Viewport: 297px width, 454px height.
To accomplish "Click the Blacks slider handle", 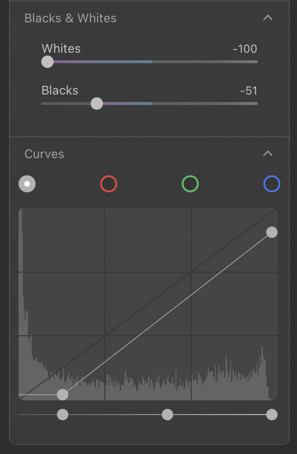I will coord(97,104).
